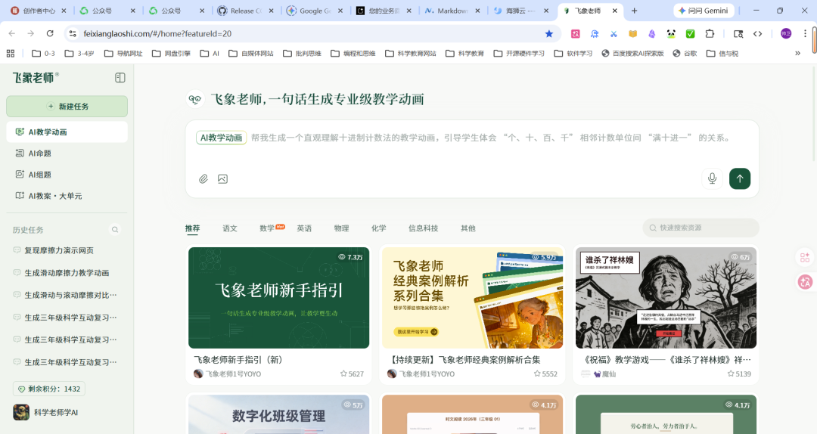This screenshot has width=817, height=434.
Task: Collapse the sidebar with the panel icon
Action: click(120, 78)
